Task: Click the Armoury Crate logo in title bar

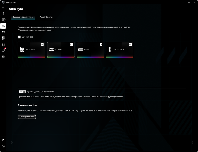Action: click(x=3, y=2)
